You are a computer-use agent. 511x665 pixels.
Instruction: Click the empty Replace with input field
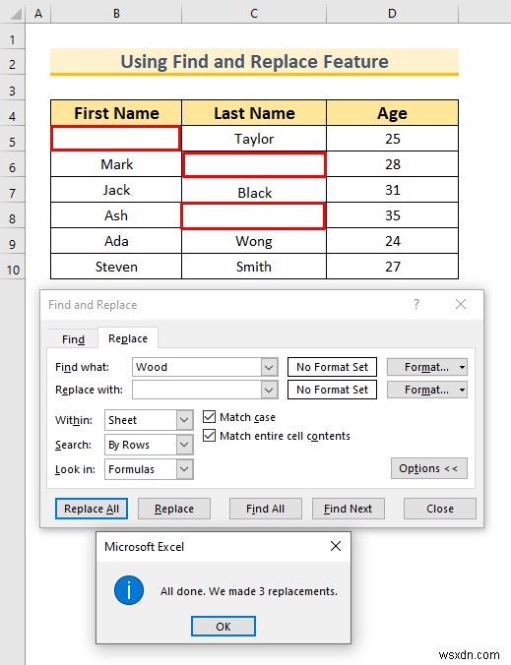(x=197, y=390)
